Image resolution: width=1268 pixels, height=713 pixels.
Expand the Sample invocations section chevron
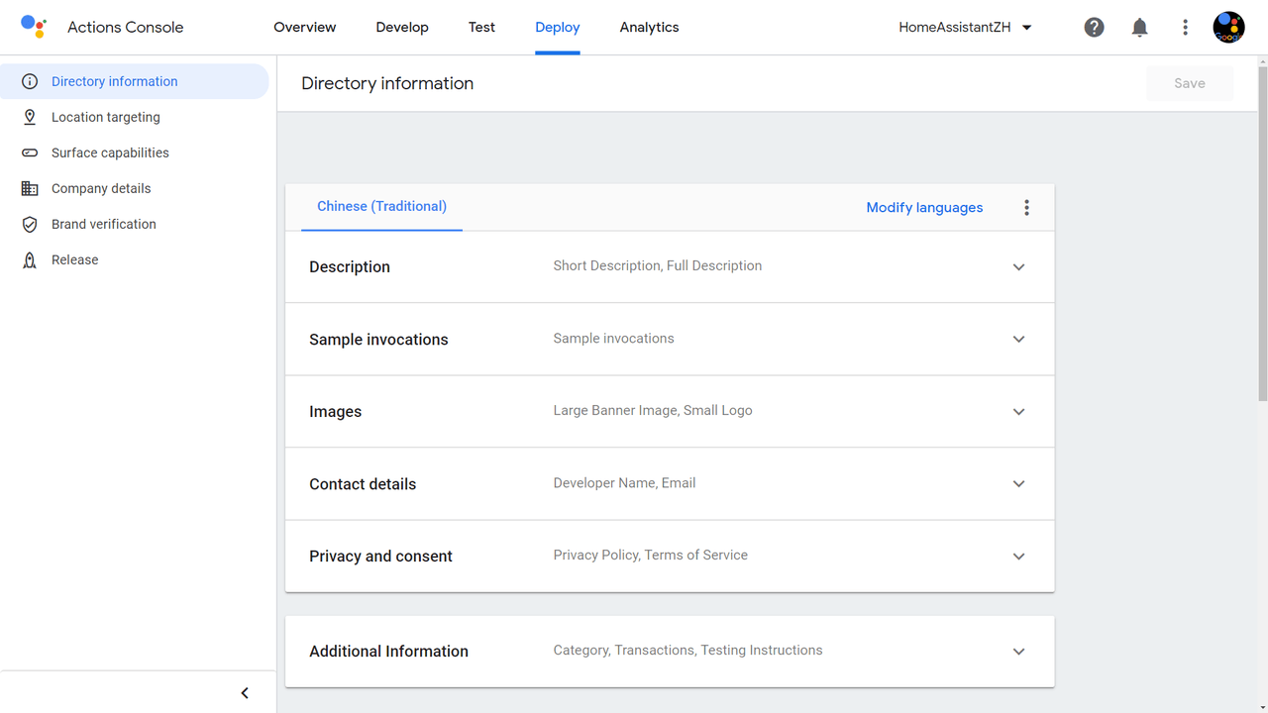1018,340
